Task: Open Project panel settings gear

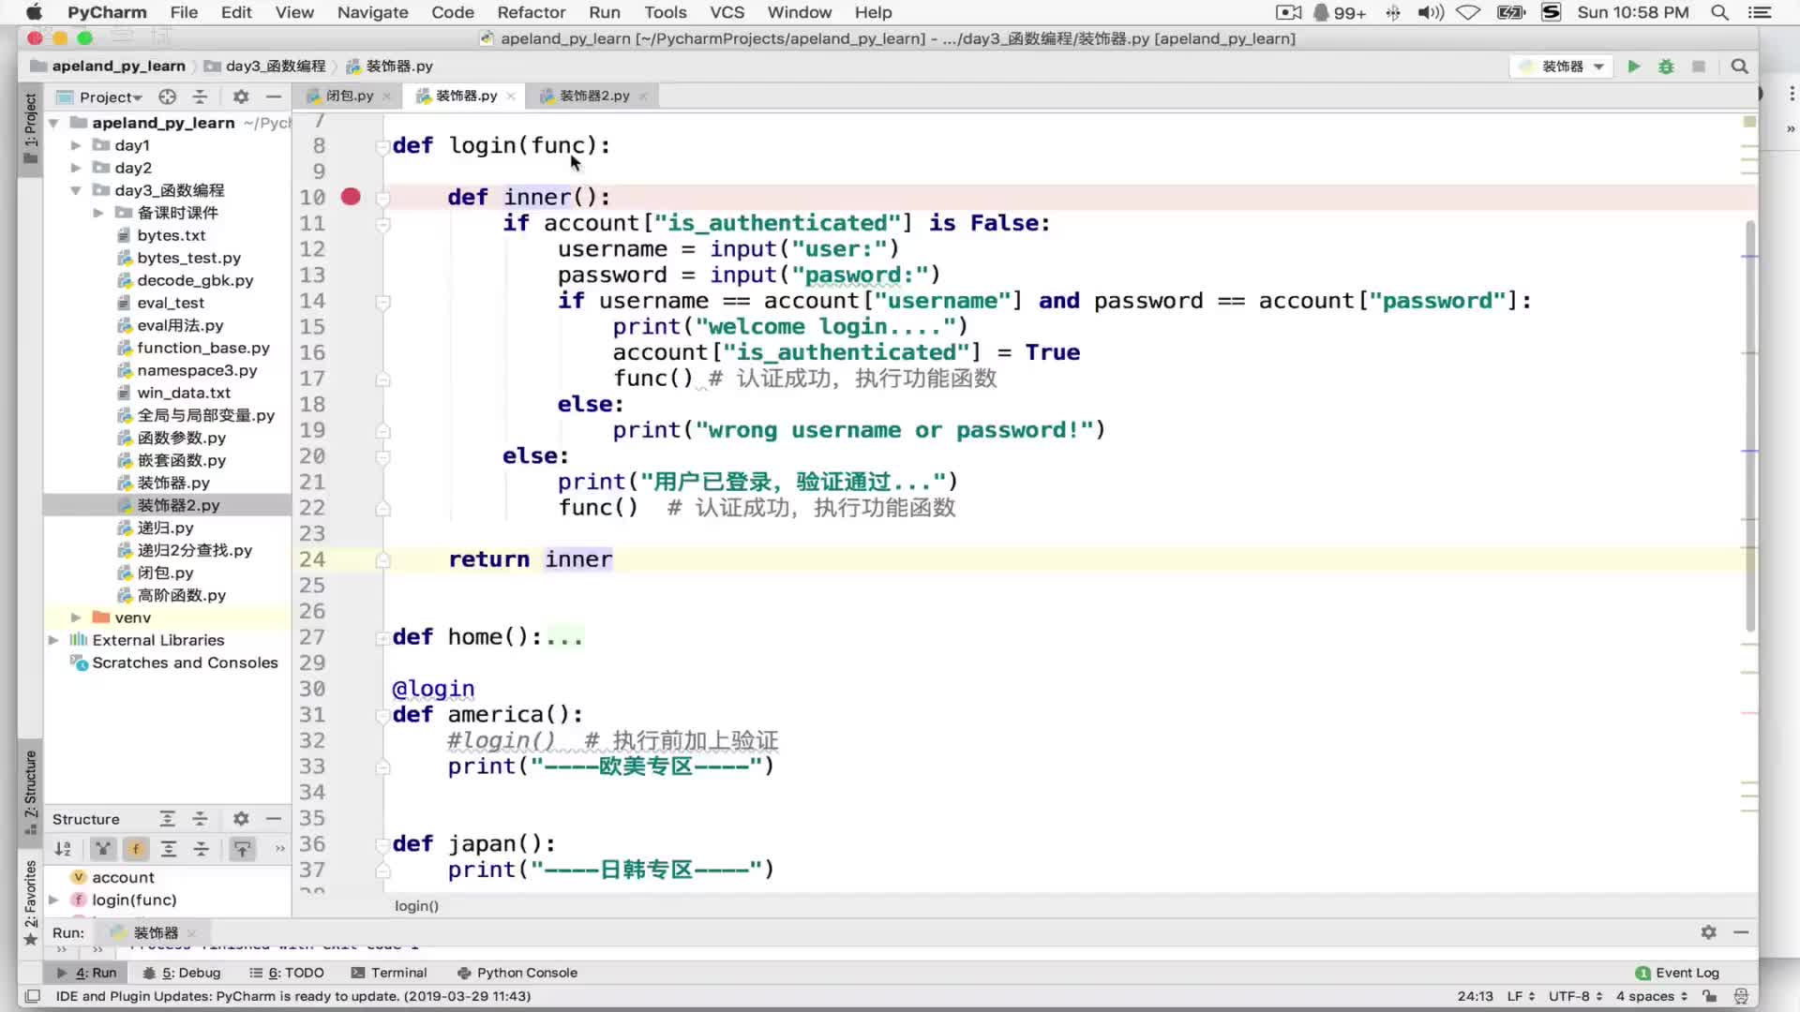Action: [x=241, y=97]
